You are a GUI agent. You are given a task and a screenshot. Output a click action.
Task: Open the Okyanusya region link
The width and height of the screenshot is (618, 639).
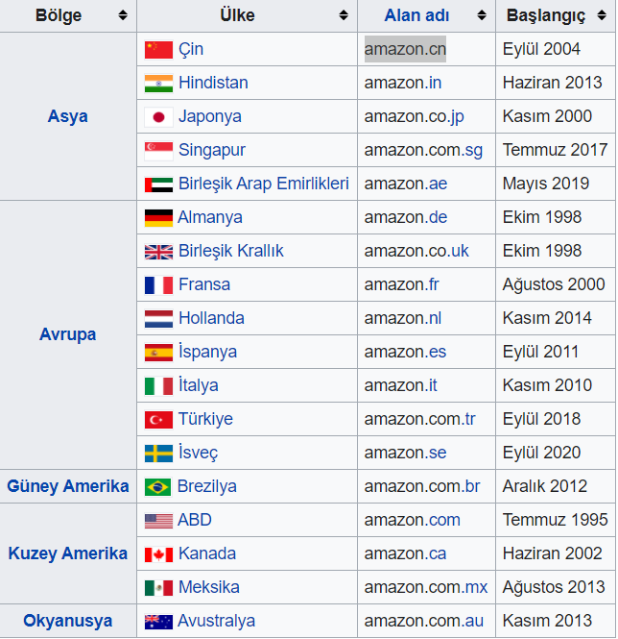click(x=67, y=621)
